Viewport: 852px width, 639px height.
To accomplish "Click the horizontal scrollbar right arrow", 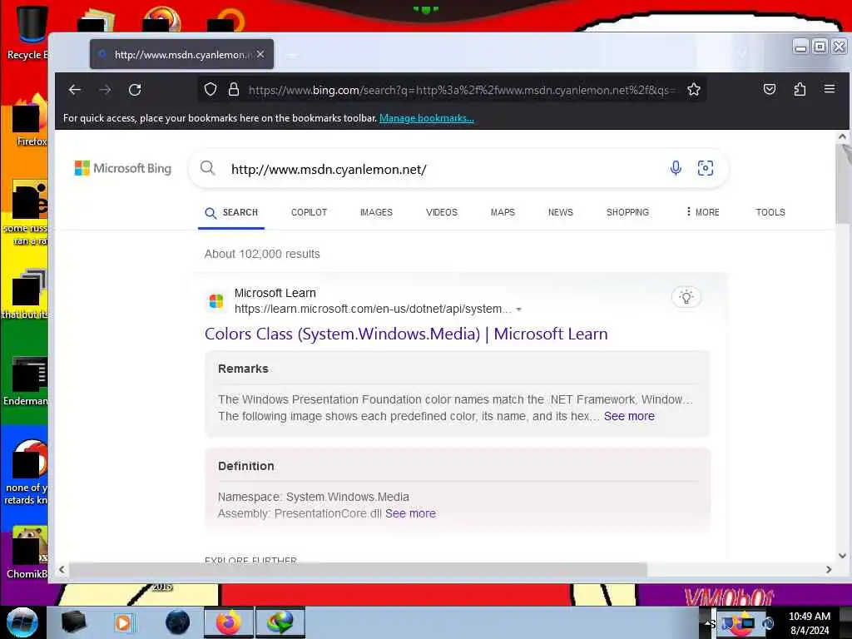I will (828, 569).
